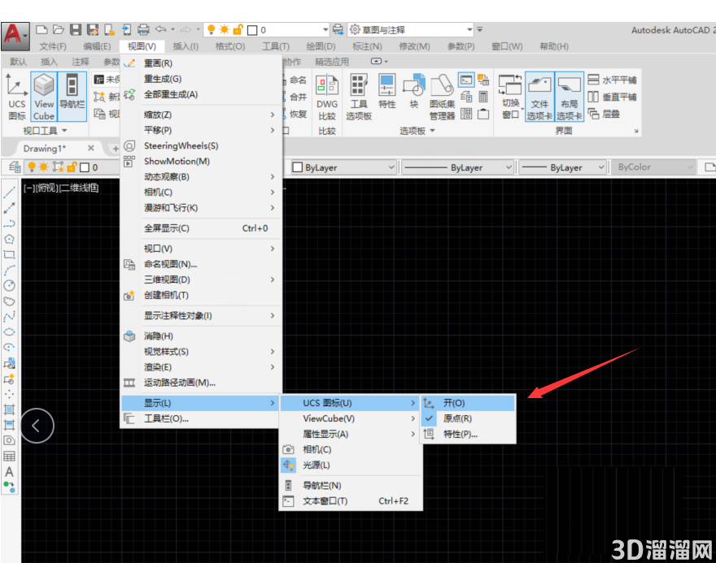Screen dimensions: 716x563
Task: Select the Line tool in left toolbar
Action: [x=9, y=193]
